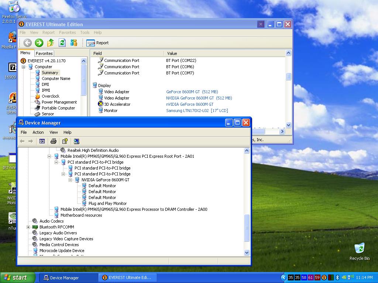This screenshot has width=378, height=283.
Task: Collapse the nested PCI-to-PCI bridge above NVIDIA
Action: pyautogui.click(x=63, y=174)
